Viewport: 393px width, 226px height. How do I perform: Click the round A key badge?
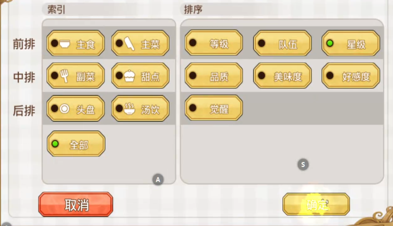coord(158,180)
